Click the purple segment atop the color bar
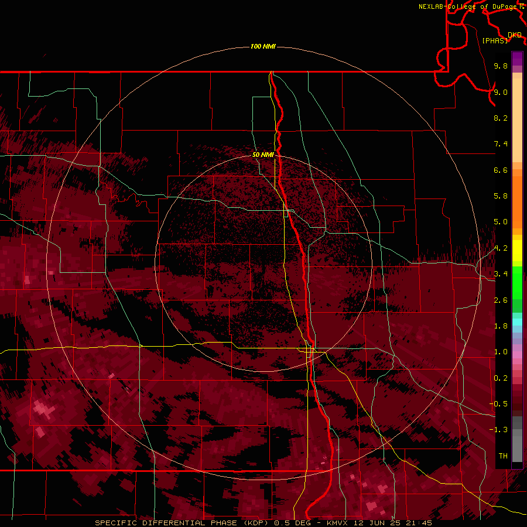 (x=517, y=59)
